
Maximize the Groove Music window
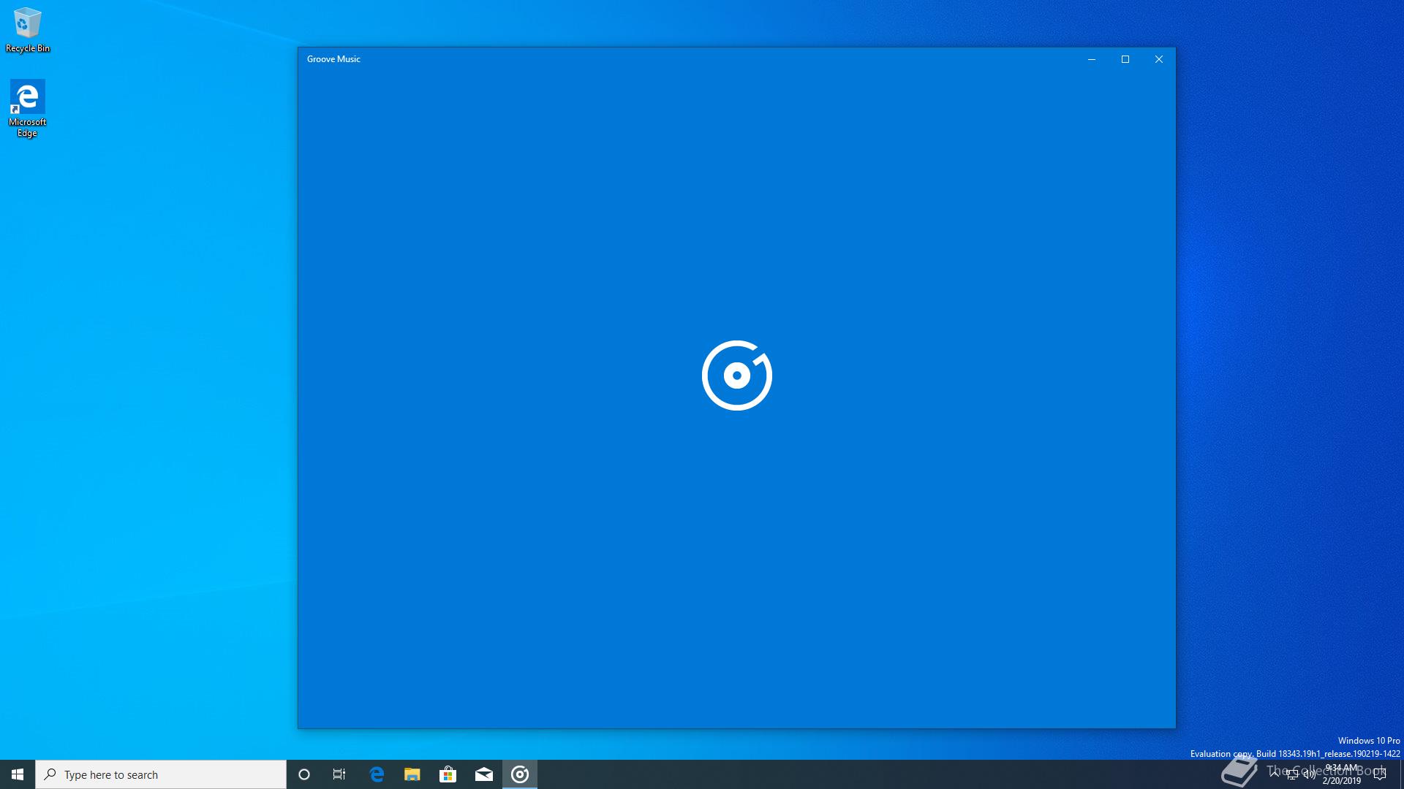(1125, 59)
